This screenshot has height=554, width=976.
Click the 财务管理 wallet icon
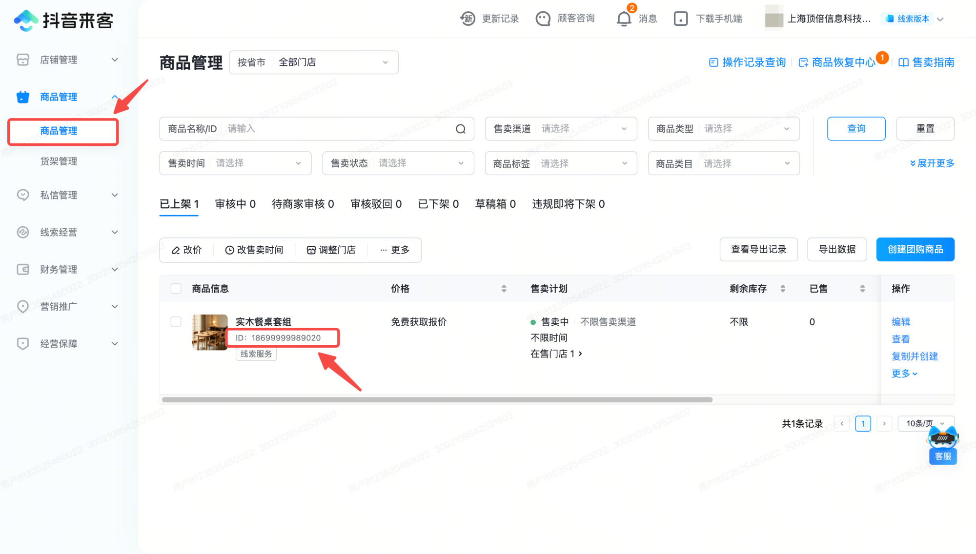coord(22,269)
